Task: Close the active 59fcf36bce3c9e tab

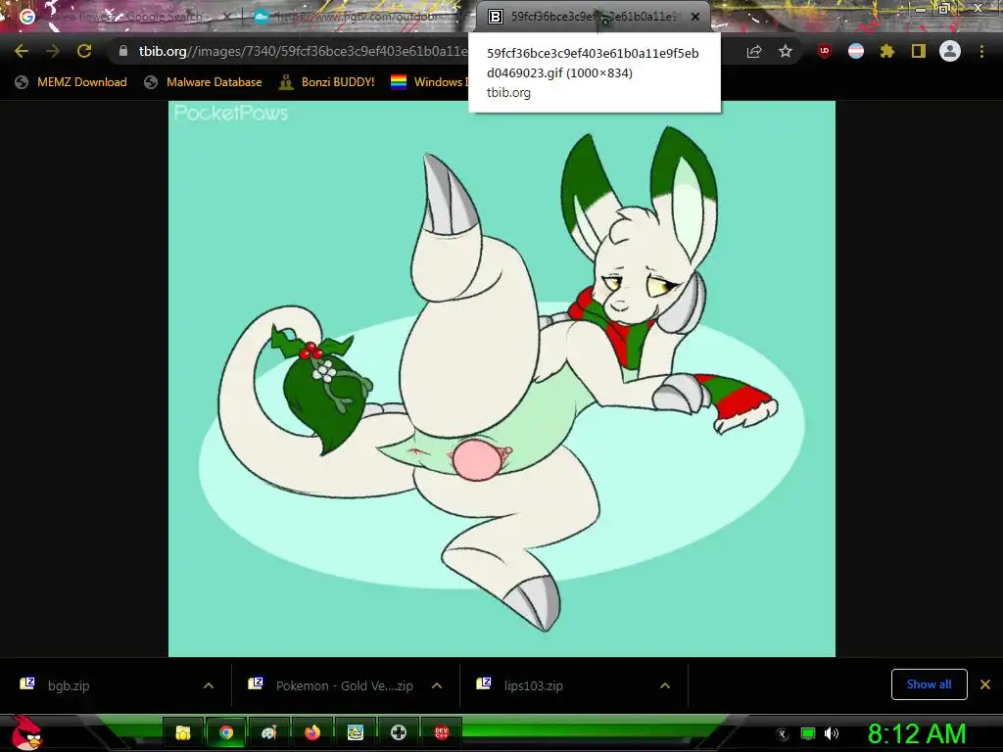Action: tap(695, 17)
